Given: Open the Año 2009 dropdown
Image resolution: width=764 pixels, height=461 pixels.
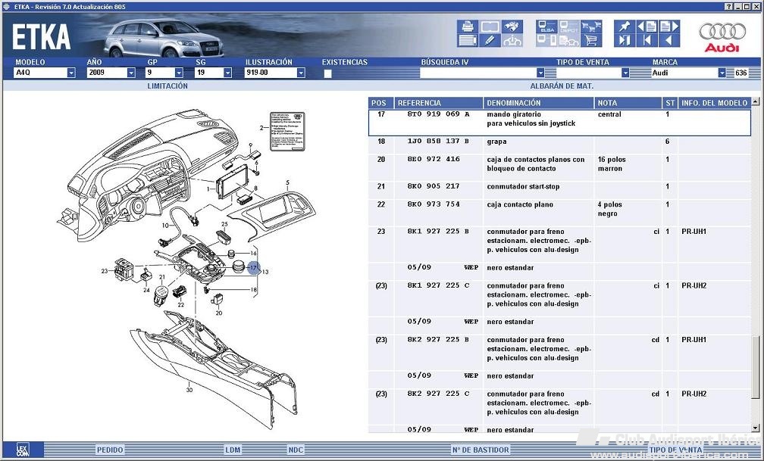Looking at the screenshot, I should [131, 73].
